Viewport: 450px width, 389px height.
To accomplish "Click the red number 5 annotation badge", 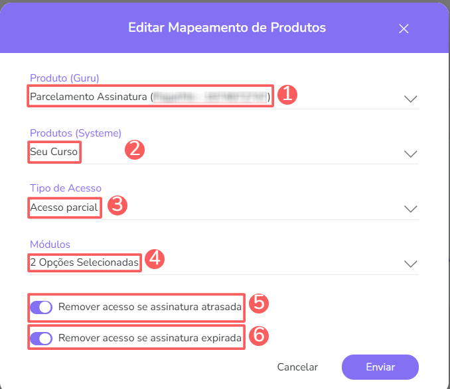I will (260, 304).
